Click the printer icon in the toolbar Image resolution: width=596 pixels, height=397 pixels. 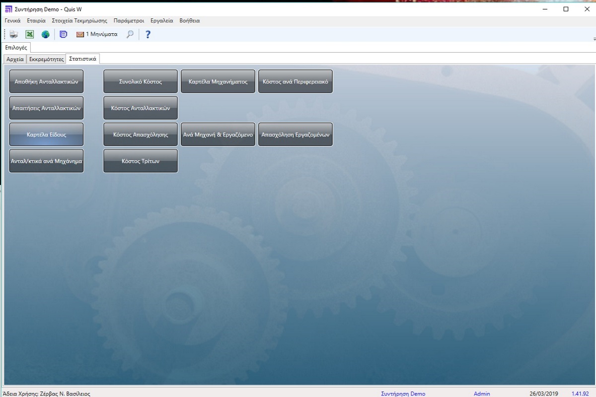point(14,34)
